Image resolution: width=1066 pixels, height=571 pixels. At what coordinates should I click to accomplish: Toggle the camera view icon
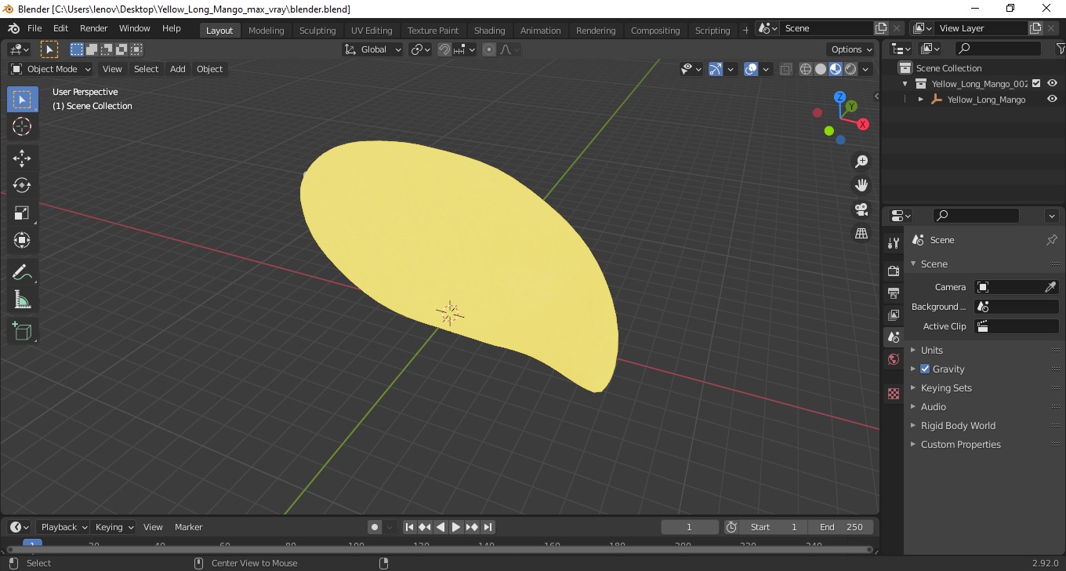861,209
